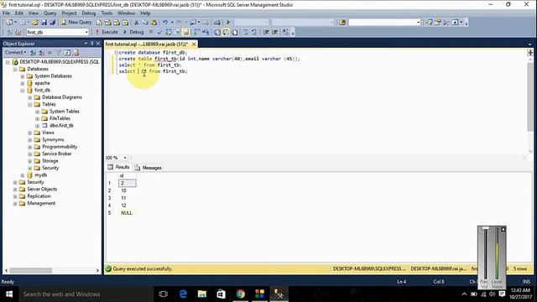Select result cell with value 11
Screen dimensions: 537x302
pos(127,198)
